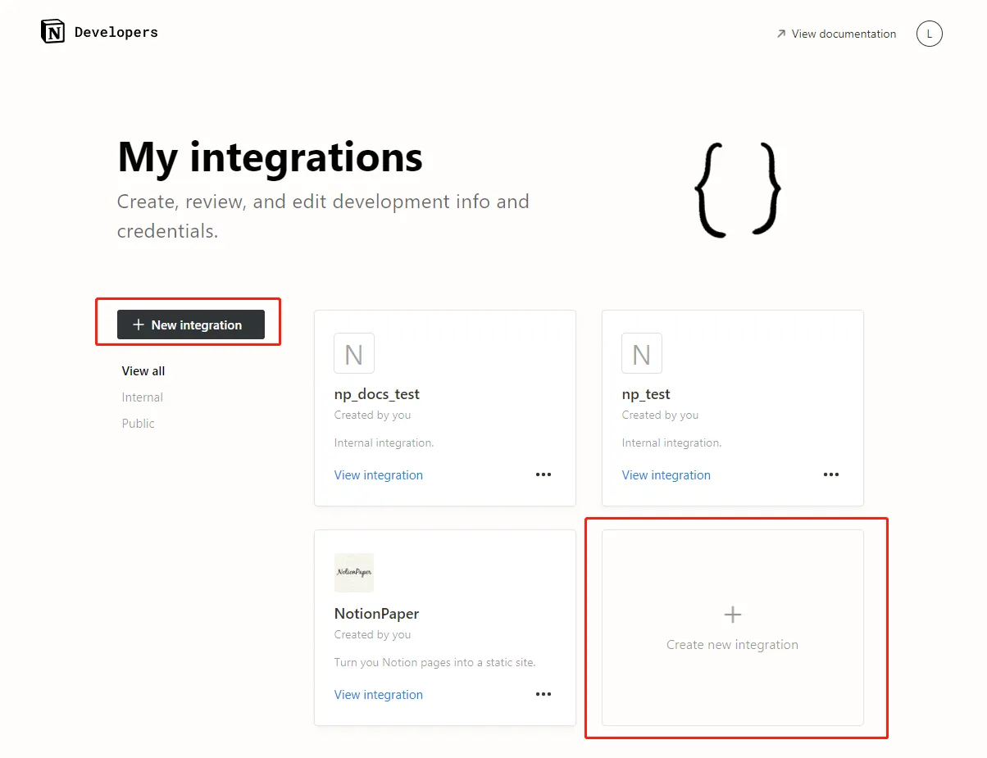Click the arrow icon beside View documentation

780,34
